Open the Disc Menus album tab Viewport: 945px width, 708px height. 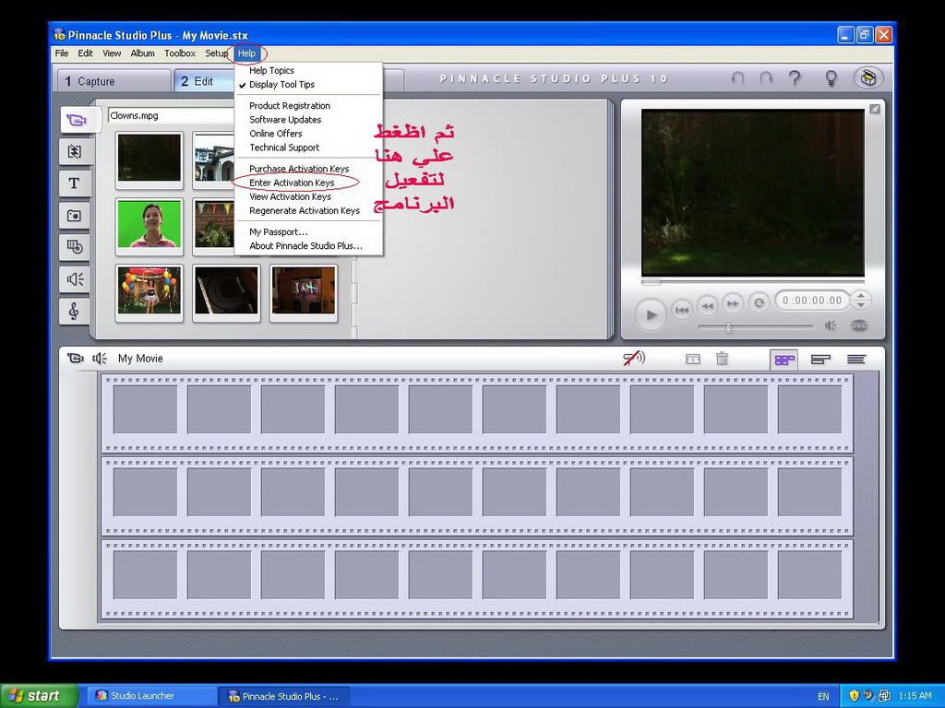click(75, 247)
